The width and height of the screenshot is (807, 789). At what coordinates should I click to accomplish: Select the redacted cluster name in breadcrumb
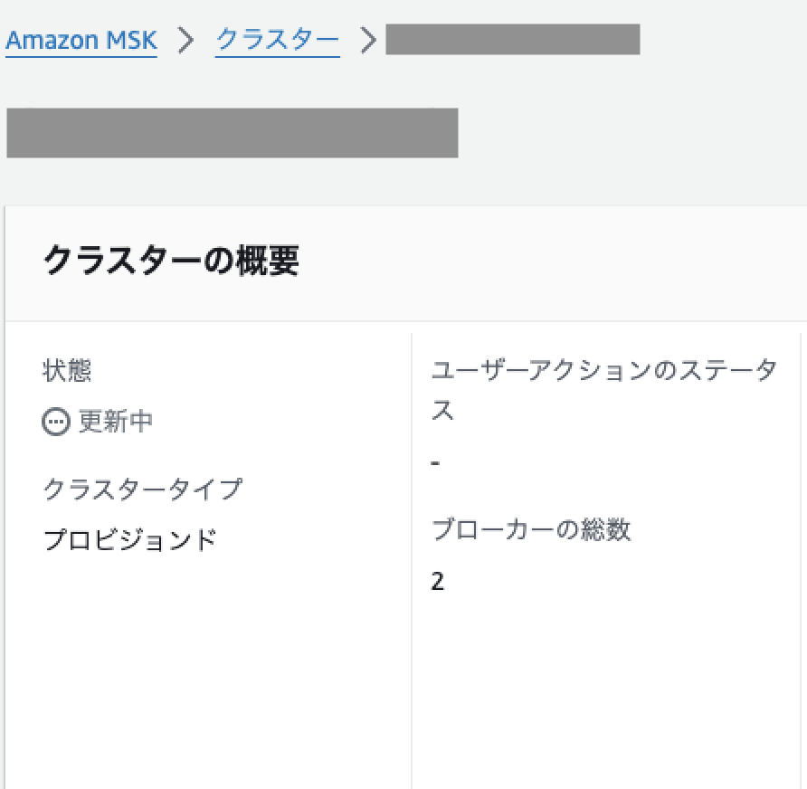tap(512, 41)
